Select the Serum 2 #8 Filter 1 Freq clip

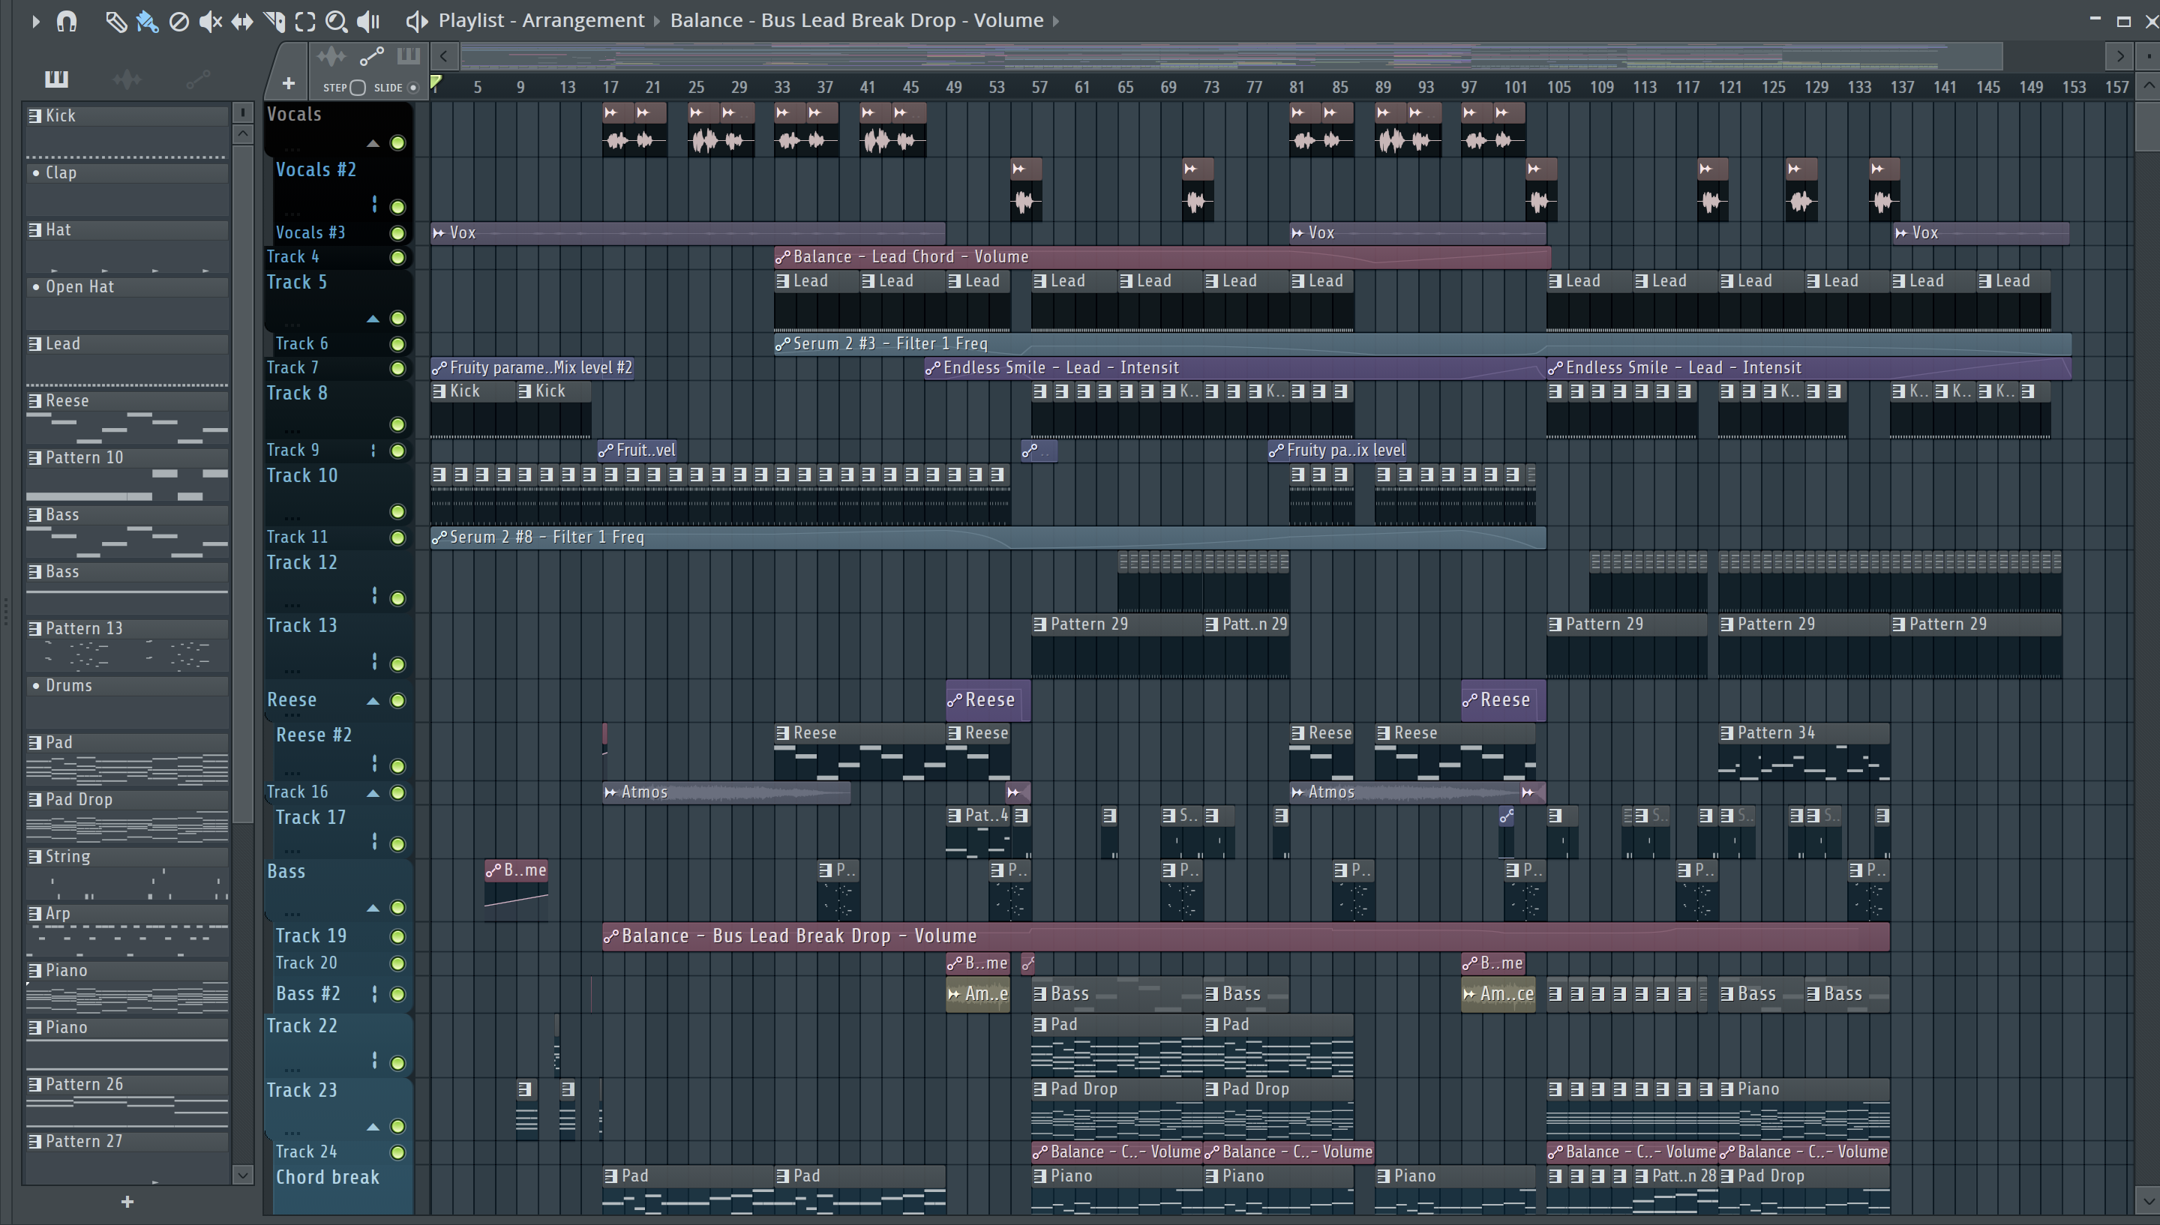coord(988,538)
